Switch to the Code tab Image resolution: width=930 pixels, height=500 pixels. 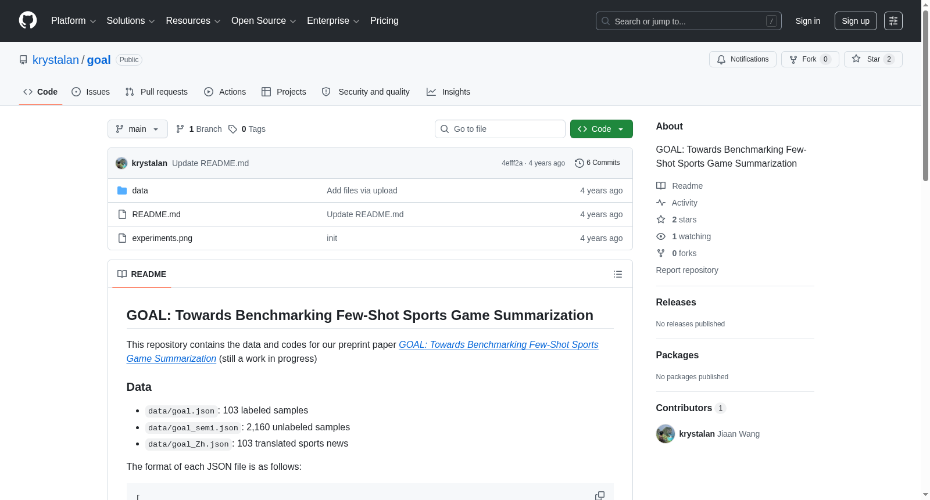tap(41, 92)
